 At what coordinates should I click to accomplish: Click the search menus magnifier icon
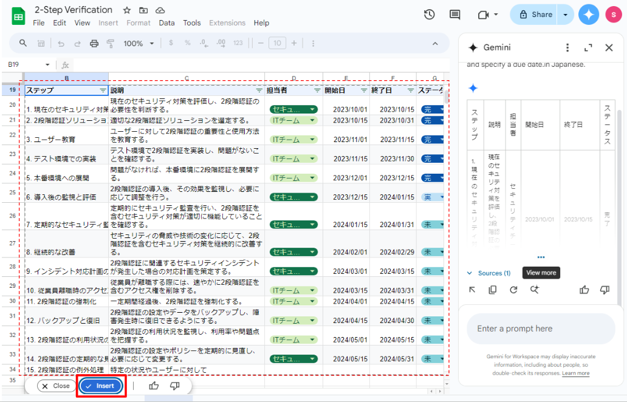point(23,43)
